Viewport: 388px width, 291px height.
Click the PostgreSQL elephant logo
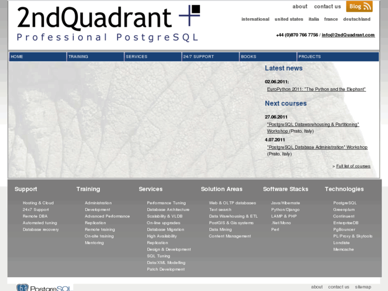pos(44,288)
